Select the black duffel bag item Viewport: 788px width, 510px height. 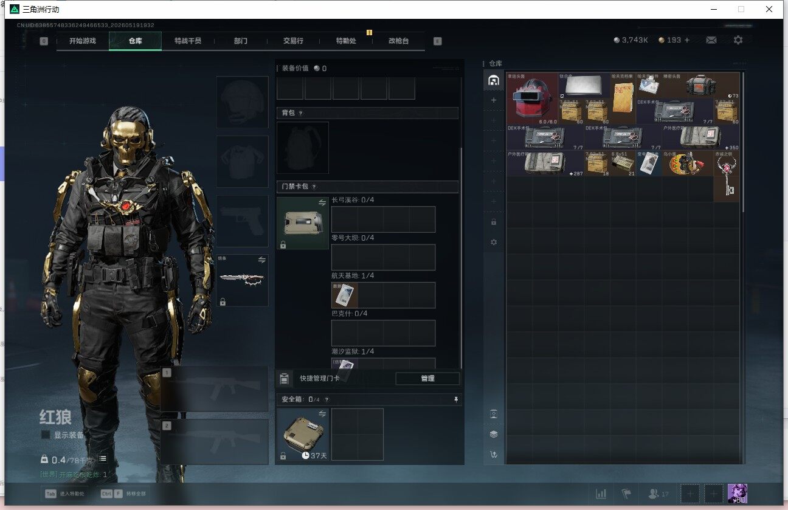pyautogui.click(x=701, y=86)
